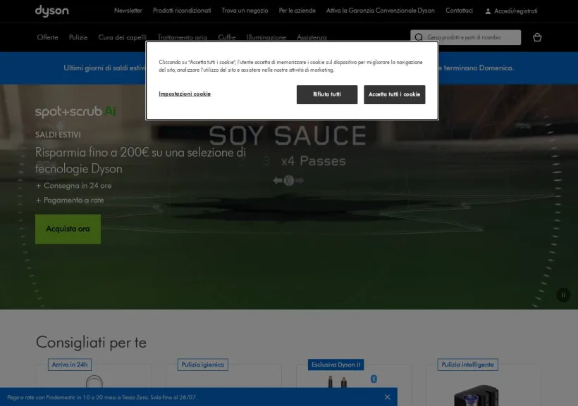Open the Offerte menu
Image resolution: width=578 pixels, height=406 pixels.
tap(47, 37)
